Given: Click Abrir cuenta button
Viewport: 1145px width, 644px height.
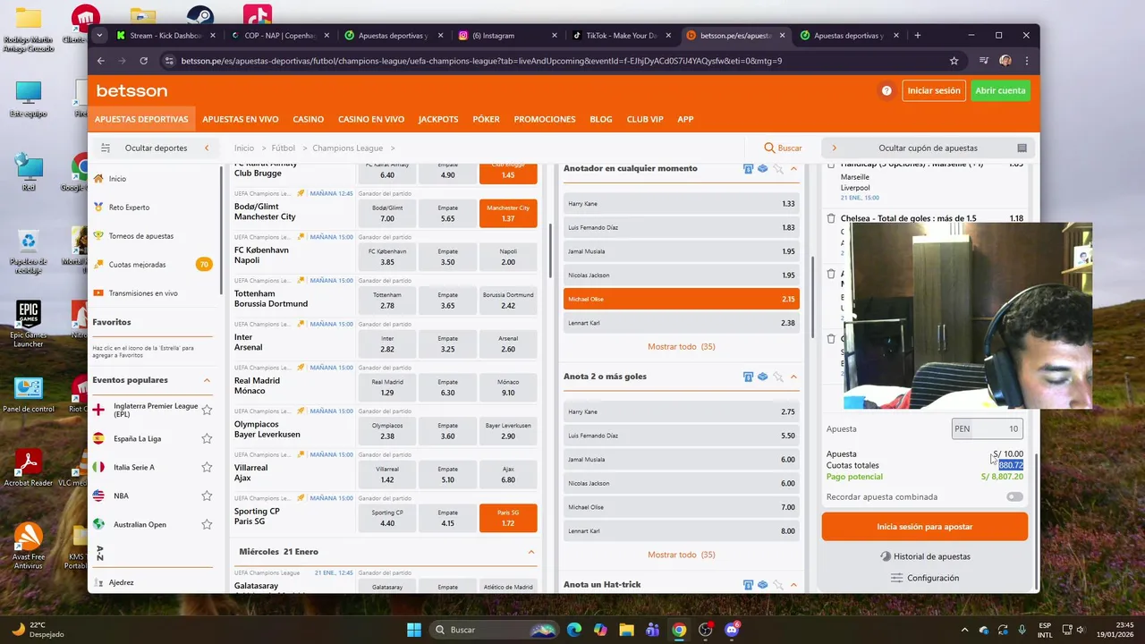Looking at the screenshot, I should [x=1000, y=90].
